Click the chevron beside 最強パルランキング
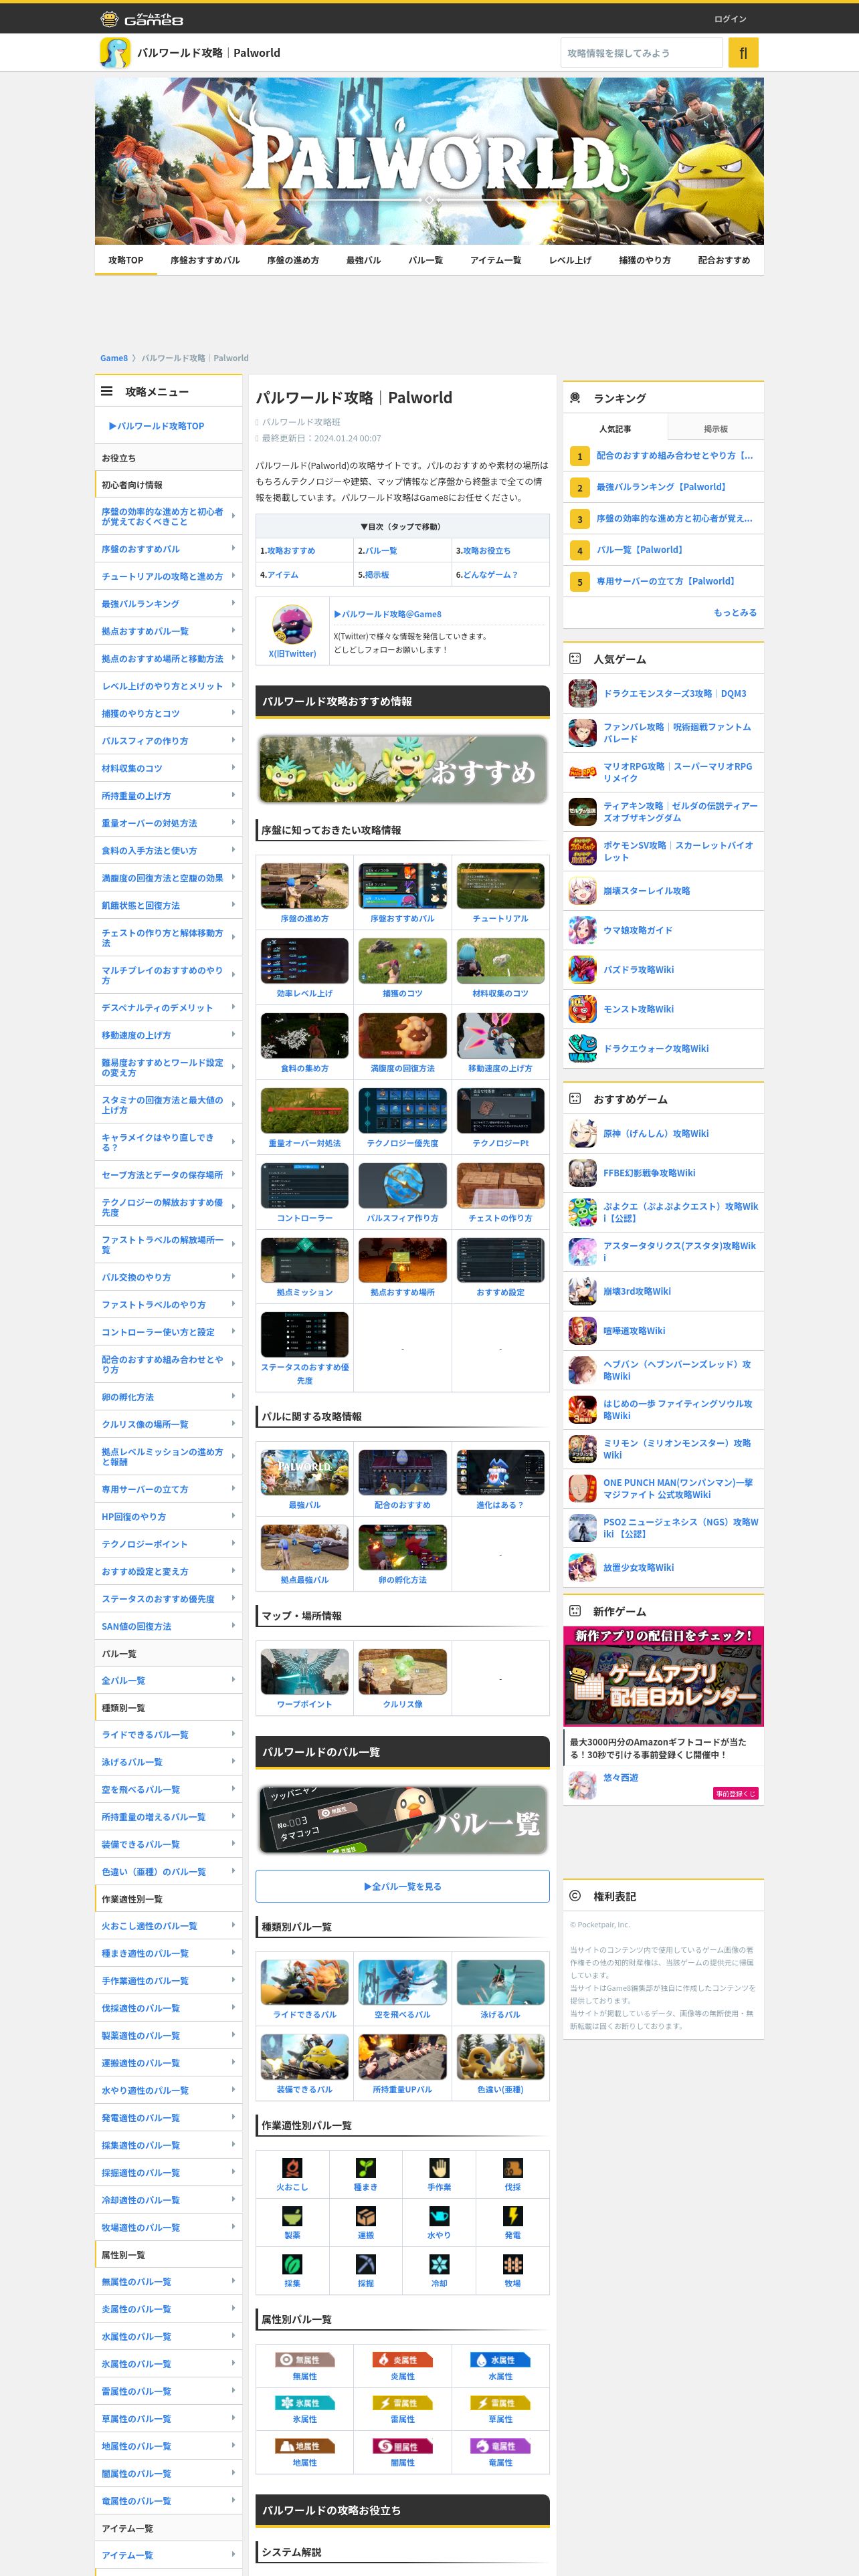859x2576 pixels. [x=233, y=603]
